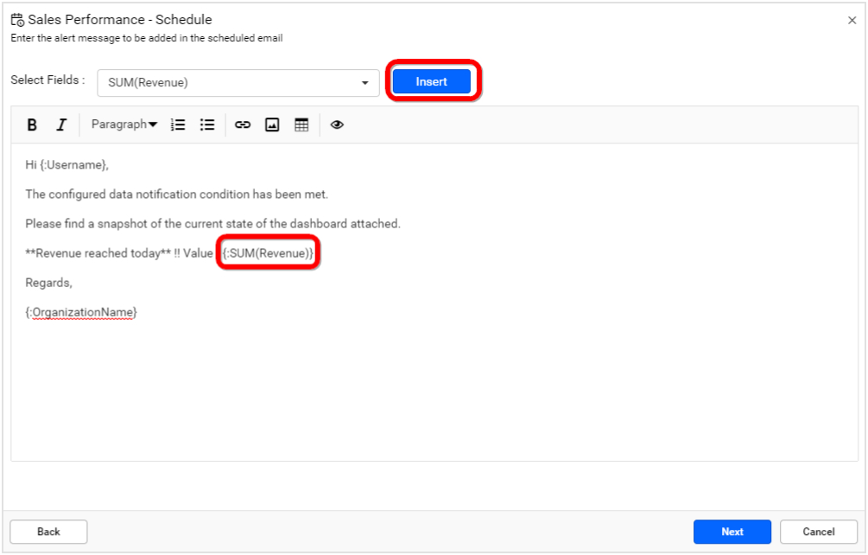The height and width of the screenshot is (555, 868).
Task: Insert a table into the message
Action: [x=302, y=124]
